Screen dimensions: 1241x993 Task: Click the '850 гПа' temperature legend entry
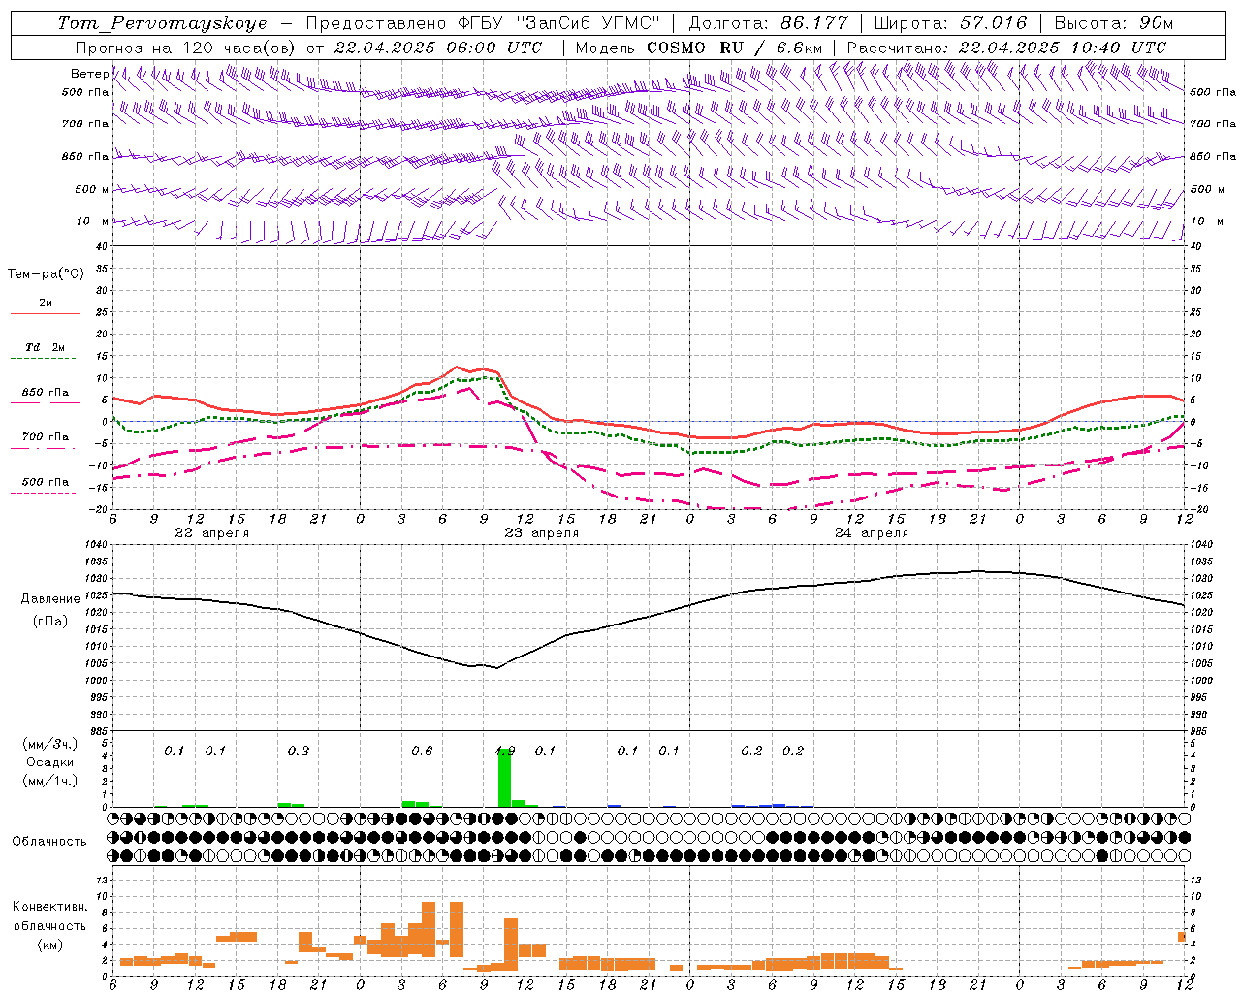pyautogui.click(x=46, y=393)
